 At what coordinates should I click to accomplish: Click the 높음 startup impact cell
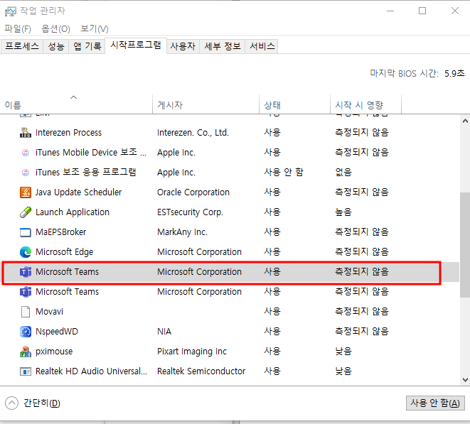[x=343, y=212]
